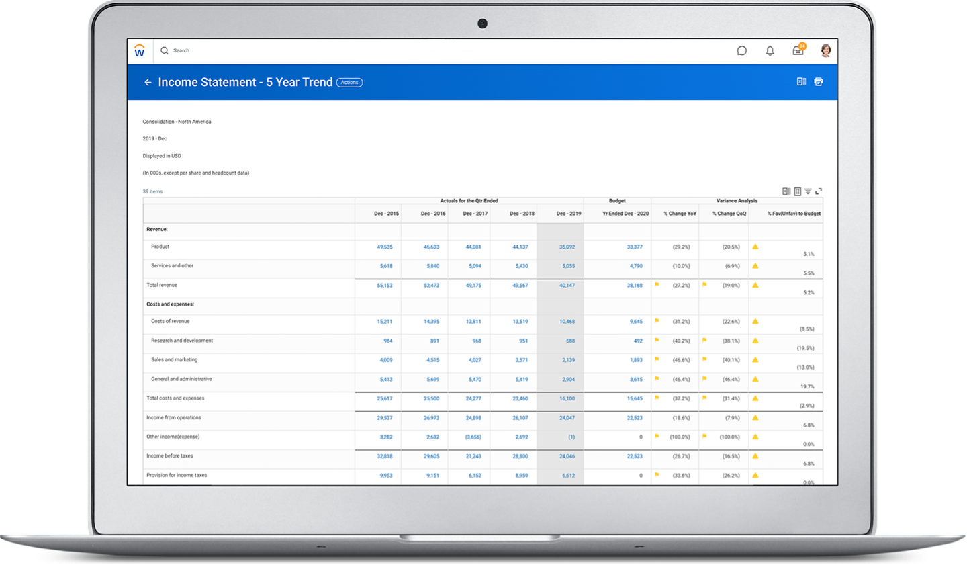Screen dimensions: 967x565
Task: Expand the table to fullscreen view
Action: click(819, 191)
